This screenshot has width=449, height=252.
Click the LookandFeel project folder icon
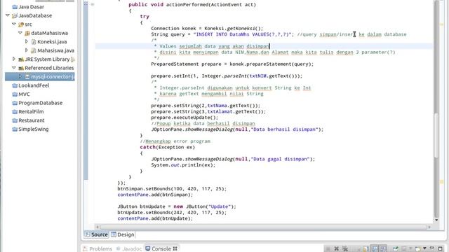point(15,85)
